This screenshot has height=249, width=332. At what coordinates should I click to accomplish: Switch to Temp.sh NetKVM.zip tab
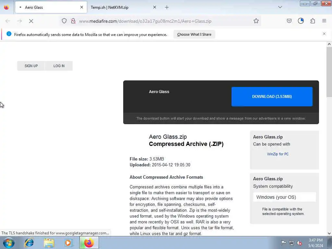tap(124, 7)
